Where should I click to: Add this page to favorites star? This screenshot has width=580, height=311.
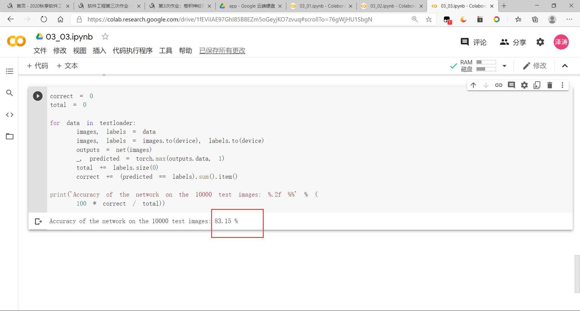click(429, 19)
